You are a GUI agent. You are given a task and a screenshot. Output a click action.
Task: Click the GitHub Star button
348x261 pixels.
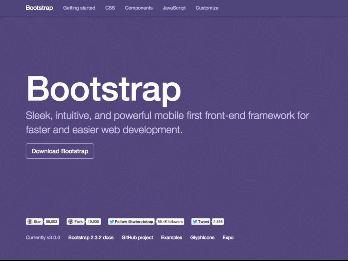tap(34, 222)
